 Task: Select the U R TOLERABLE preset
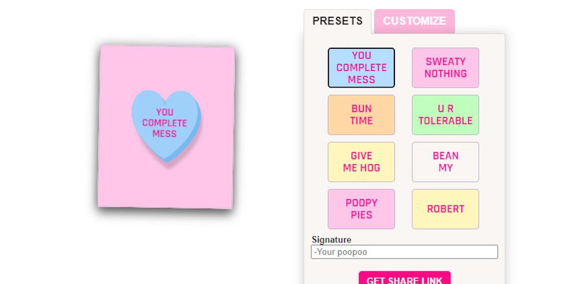pos(445,115)
